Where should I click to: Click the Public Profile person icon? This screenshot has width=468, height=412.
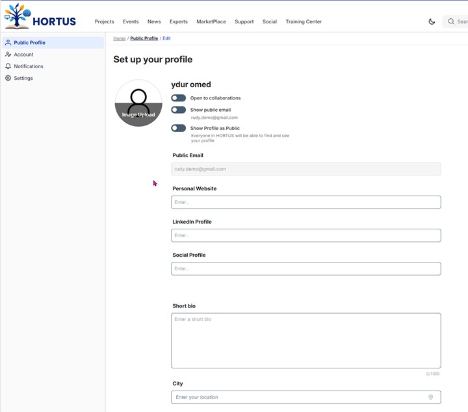pyautogui.click(x=8, y=43)
